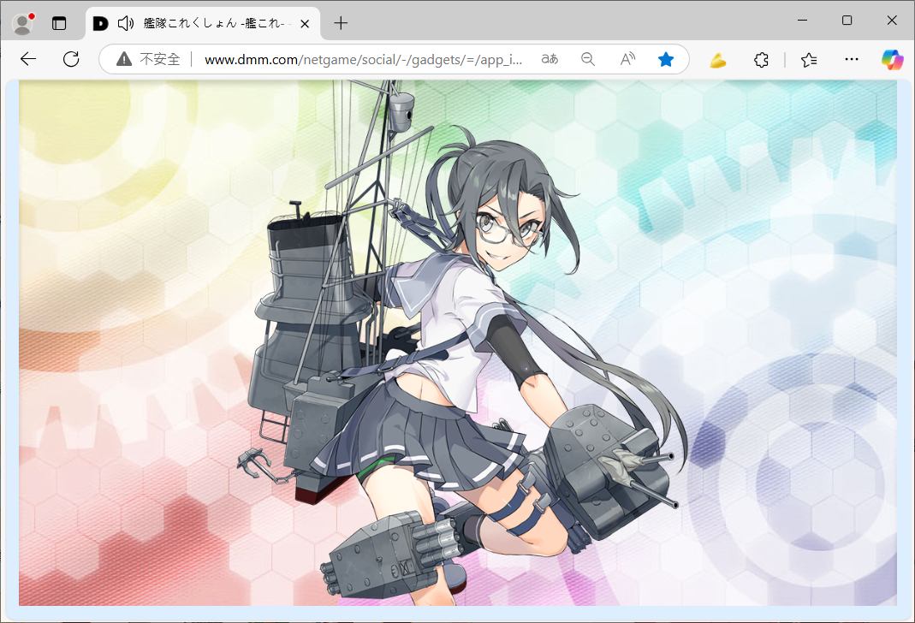Reload the current page
Image resolution: width=915 pixels, height=623 pixels.
tap(71, 59)
